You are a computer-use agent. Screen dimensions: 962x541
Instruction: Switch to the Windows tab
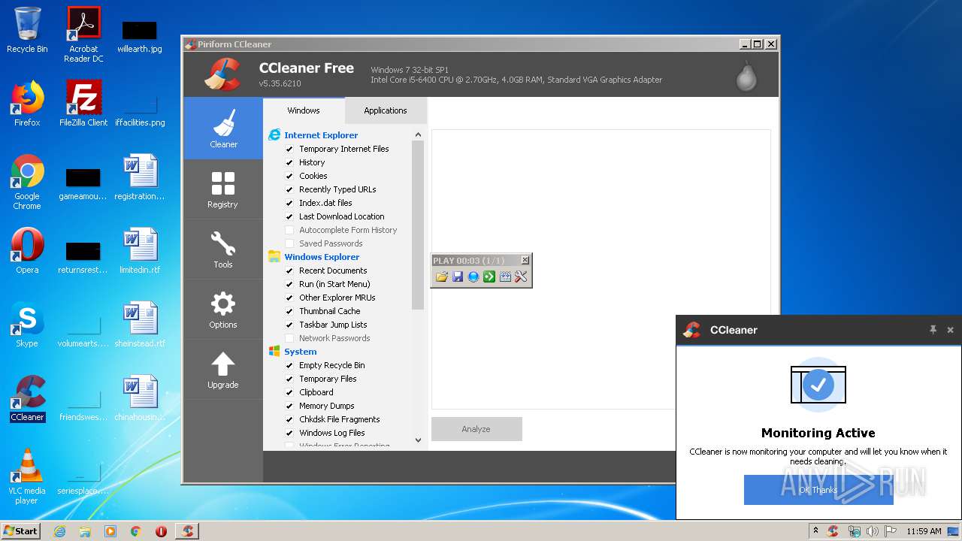[304, 110]
